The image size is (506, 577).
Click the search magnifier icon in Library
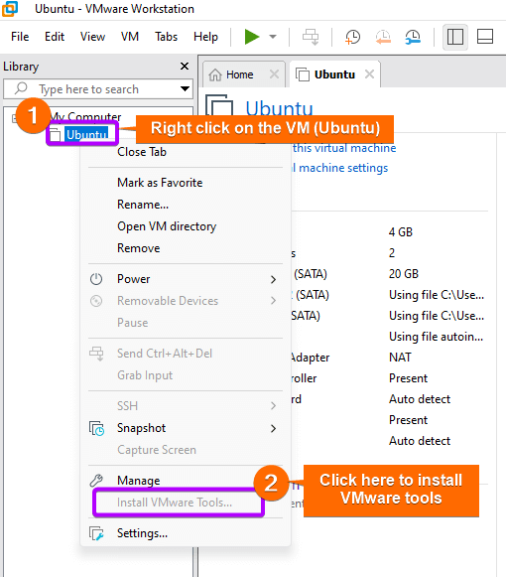pyautogui.click(x=21, y=88)
